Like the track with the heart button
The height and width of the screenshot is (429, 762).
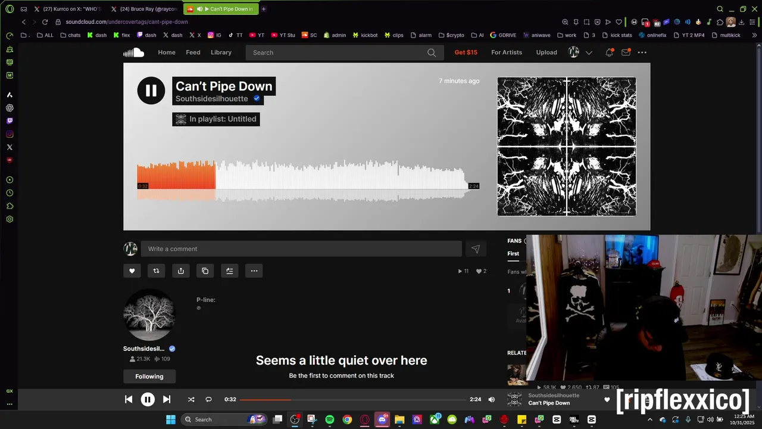click(132, 271)
